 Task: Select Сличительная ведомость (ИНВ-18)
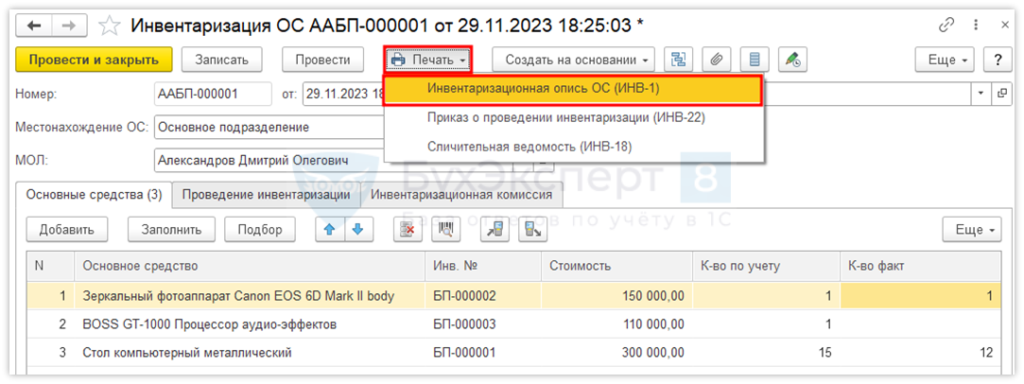point(573,147)
